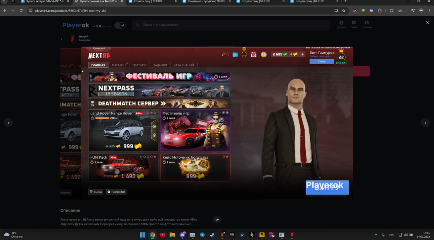Close the 'Ожидание - продажа' tab
434x240 pixels.
tap(229, 1)
